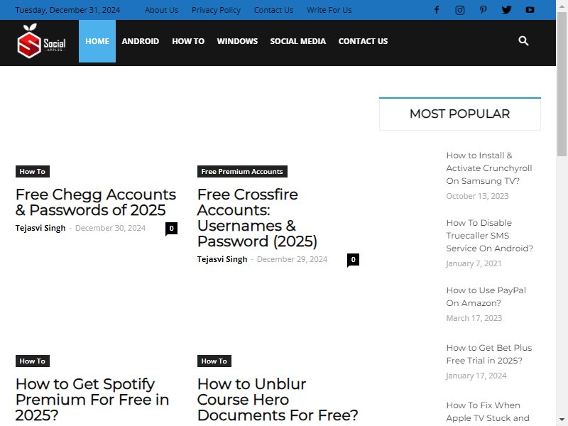568x426 pixels.
Task: Open the Privacy Policy link
Action: 216,10
